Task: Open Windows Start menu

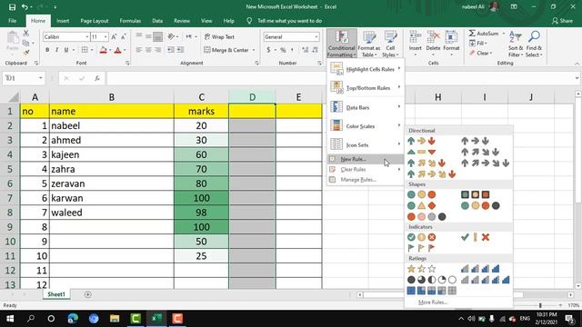Action: point(10,319)
